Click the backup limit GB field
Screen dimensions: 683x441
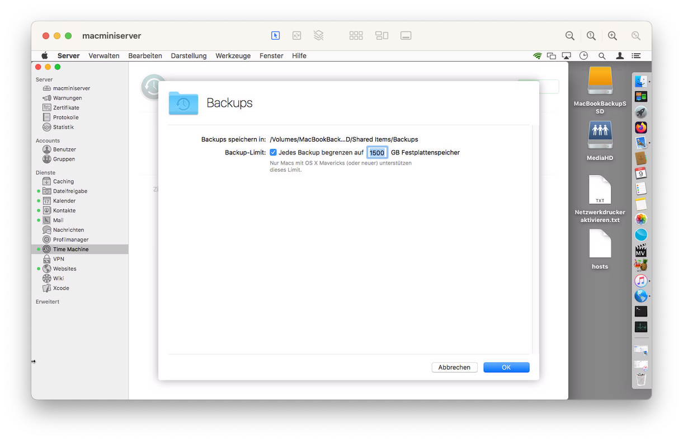coord(377,153)
